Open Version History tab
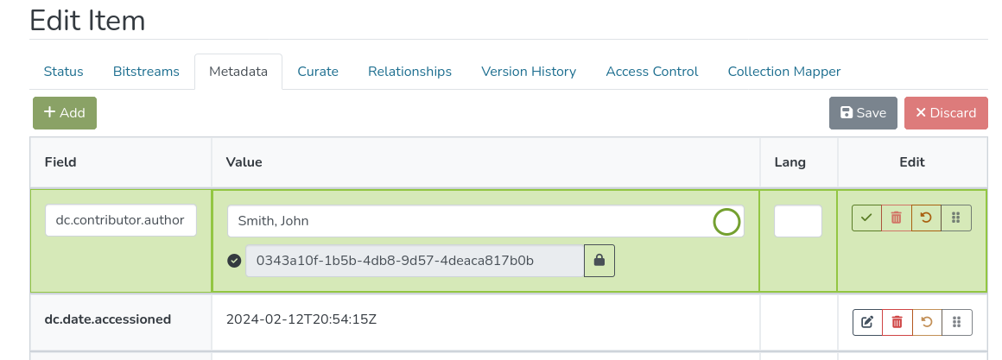Viewport: 1002px width, 360px height. pos(529,72)
